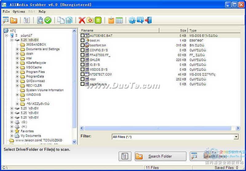246x171 pixels.
Task: Check the CONFIG.SYS checkbox
Action: pyautogui.click(x=82, y=50)
